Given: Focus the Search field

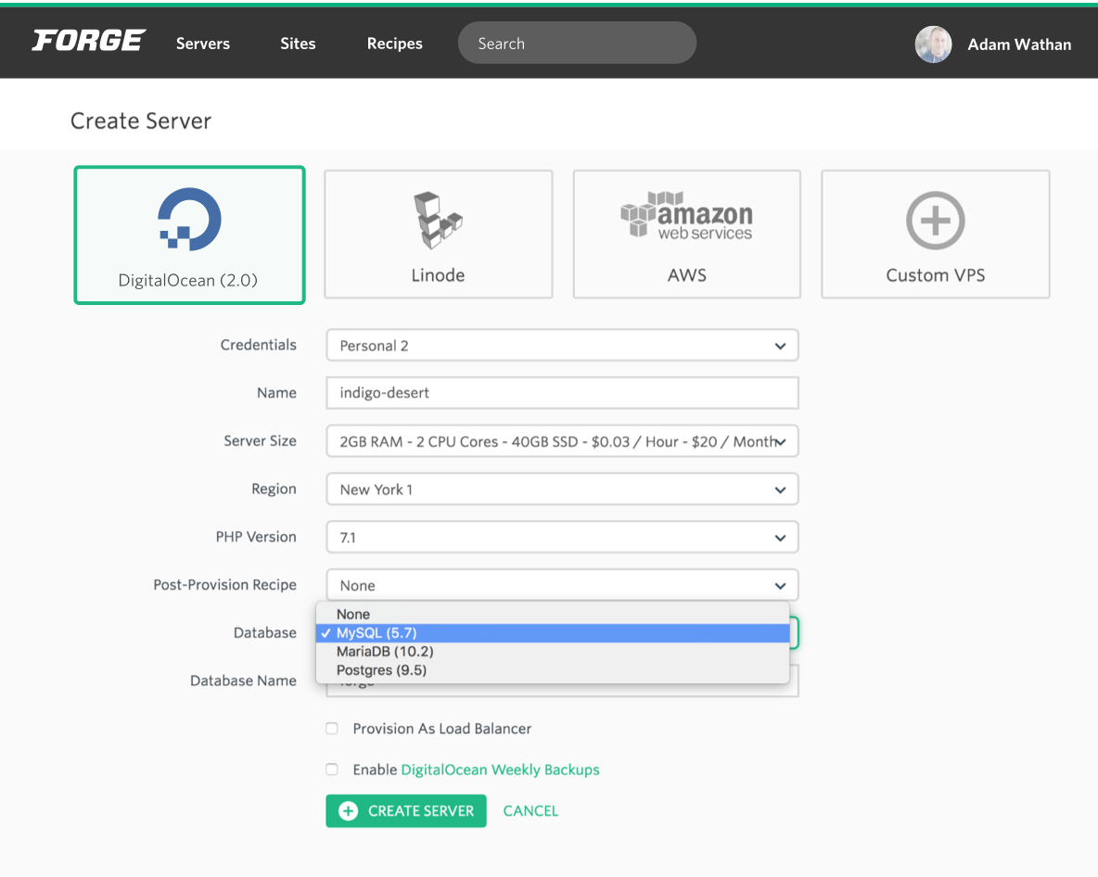Looking at the screenshot, I should tap(577, 44).
